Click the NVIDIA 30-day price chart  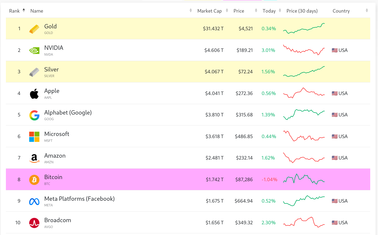(304, 50)
